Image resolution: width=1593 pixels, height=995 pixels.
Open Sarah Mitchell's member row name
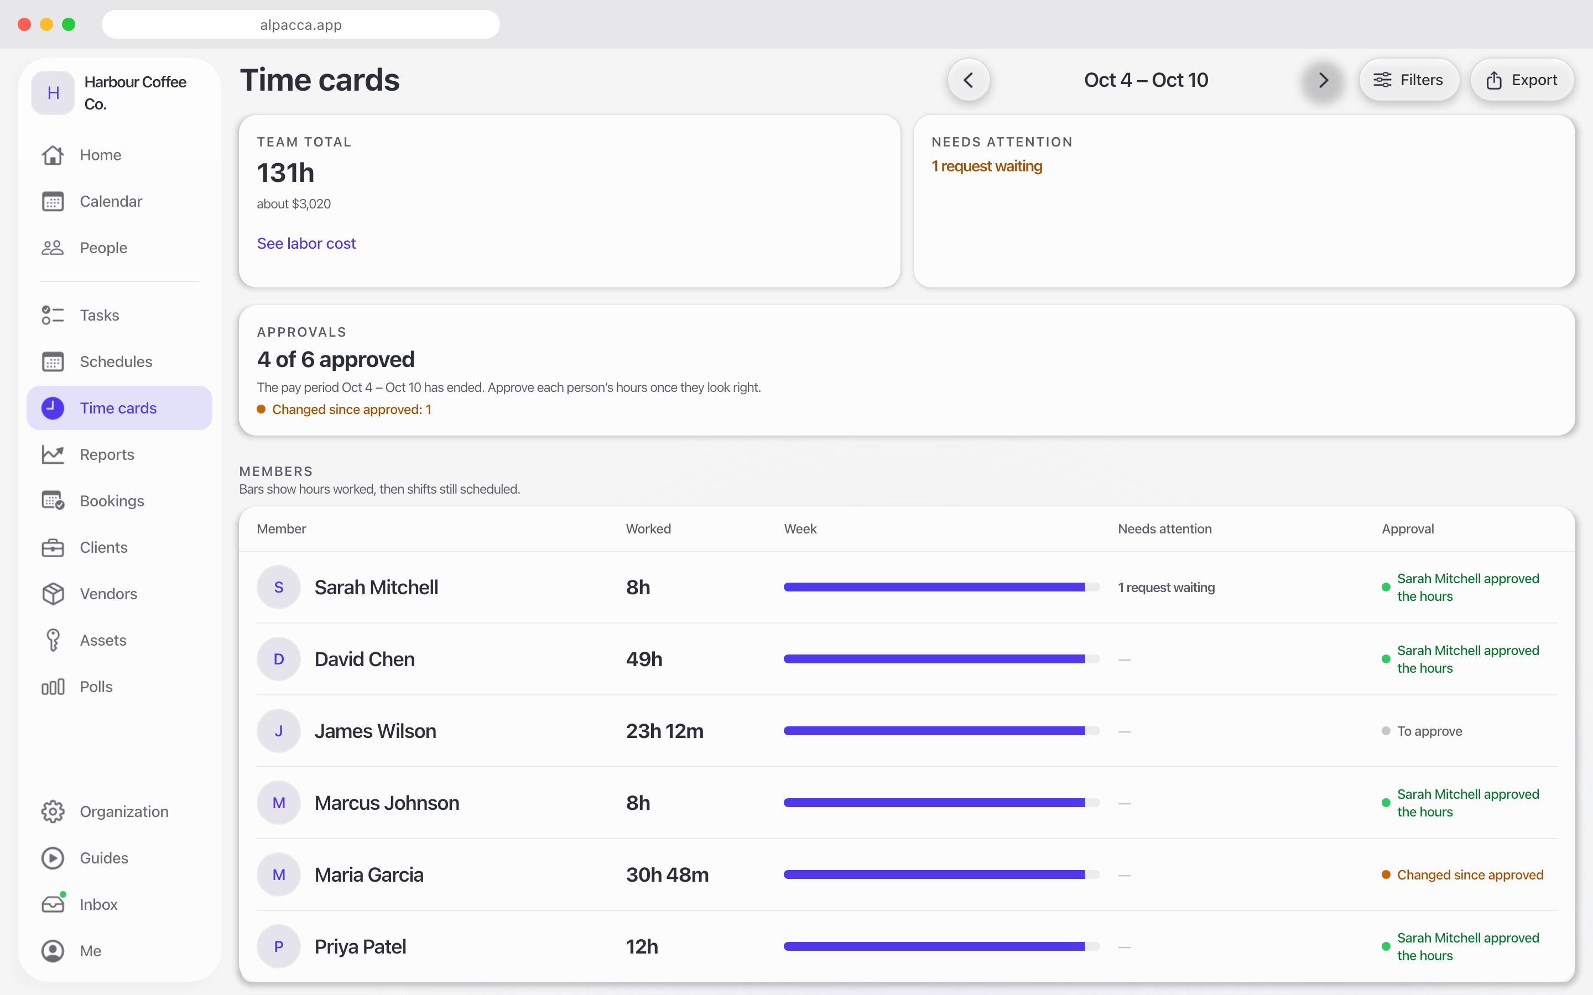[x=376, y=587]
